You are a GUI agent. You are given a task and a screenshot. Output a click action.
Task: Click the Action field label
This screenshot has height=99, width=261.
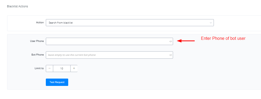point(40,22)
